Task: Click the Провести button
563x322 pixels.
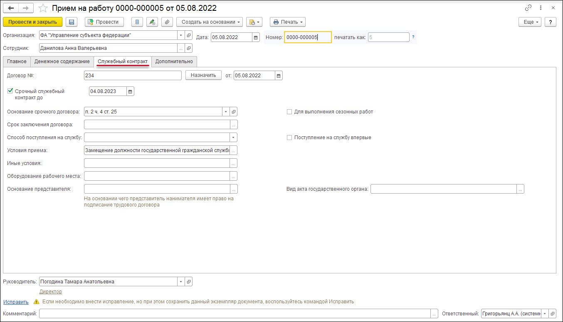Action: point(104,22)
